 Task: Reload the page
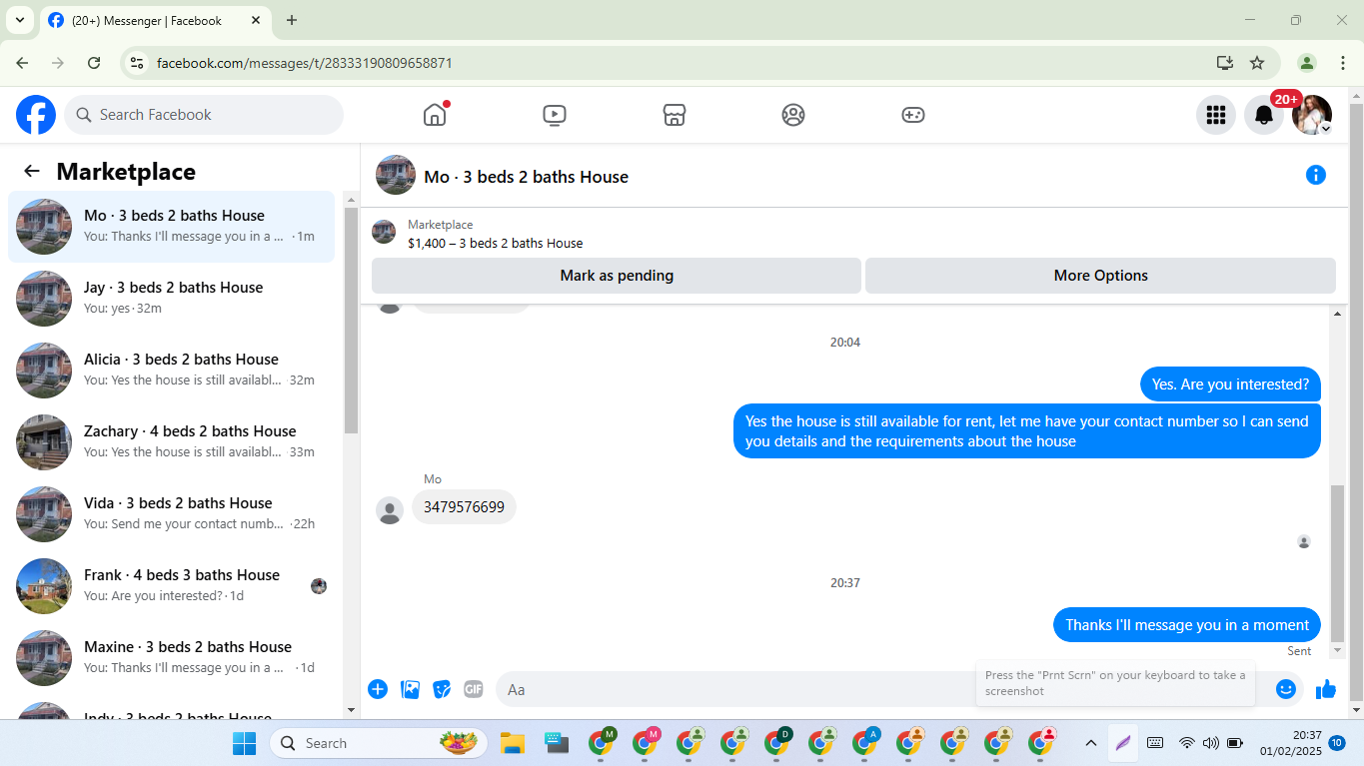point(94,63)
